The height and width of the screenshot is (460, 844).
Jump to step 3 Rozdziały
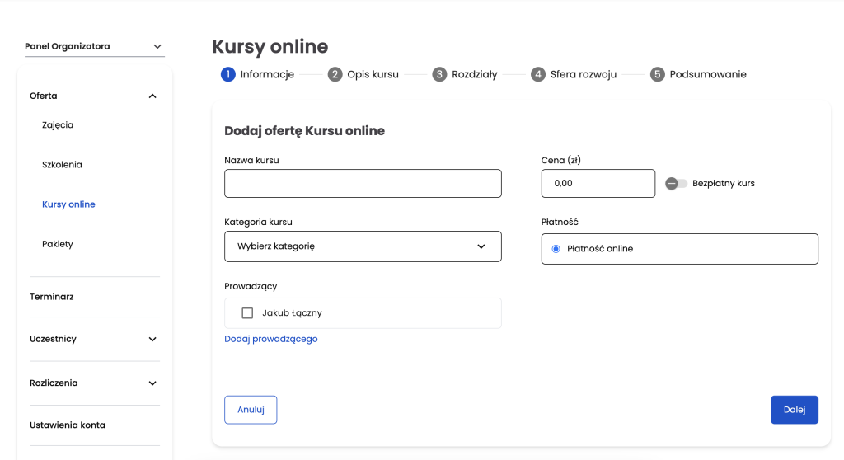(465, 74)
